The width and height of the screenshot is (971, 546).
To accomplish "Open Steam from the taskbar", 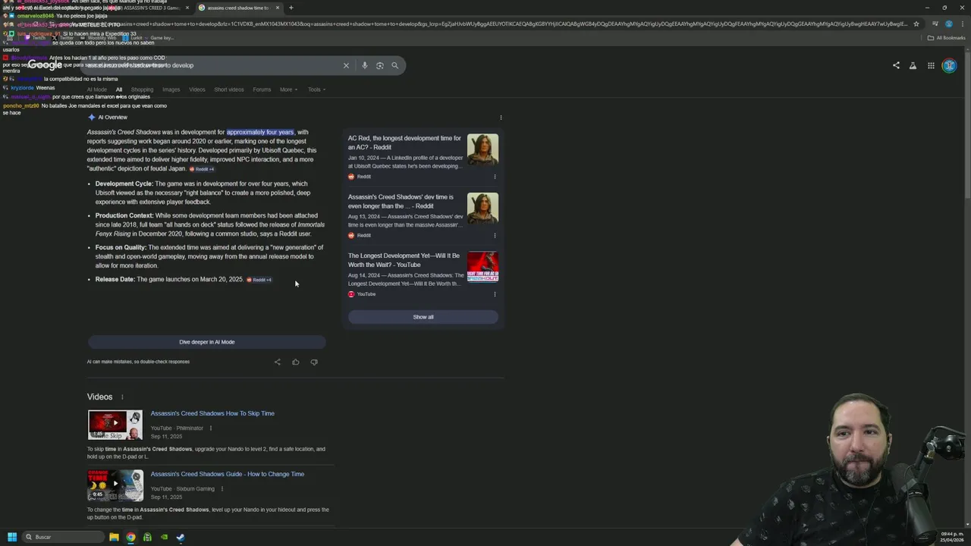I will pyautogui.click(x=181, y=537).
